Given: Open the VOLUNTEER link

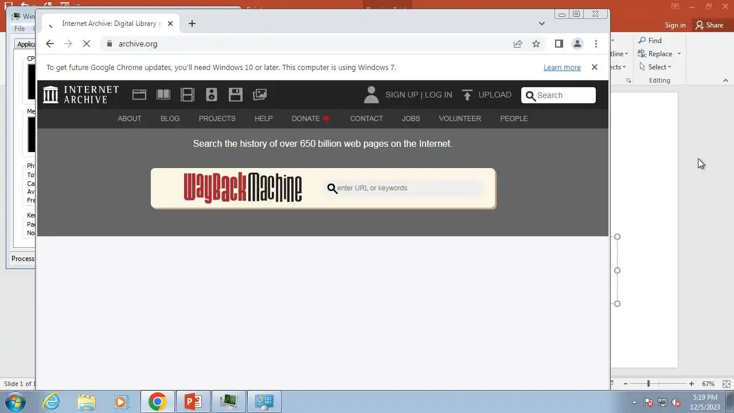Looking at the screenshot, I should pyautogui.click(x=460, y=119).
